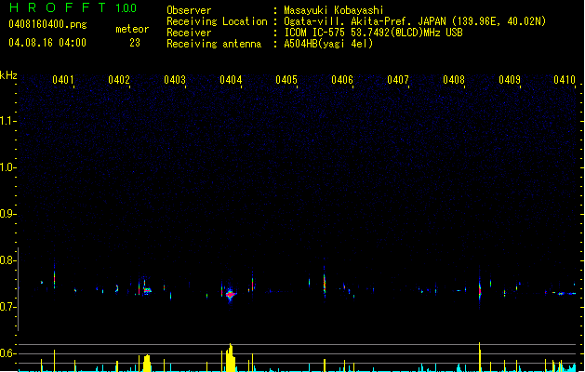This screenshot has width=585, height=372.
Task: Click antenna text A504HB(yagi 4el)
Action: 328,44
